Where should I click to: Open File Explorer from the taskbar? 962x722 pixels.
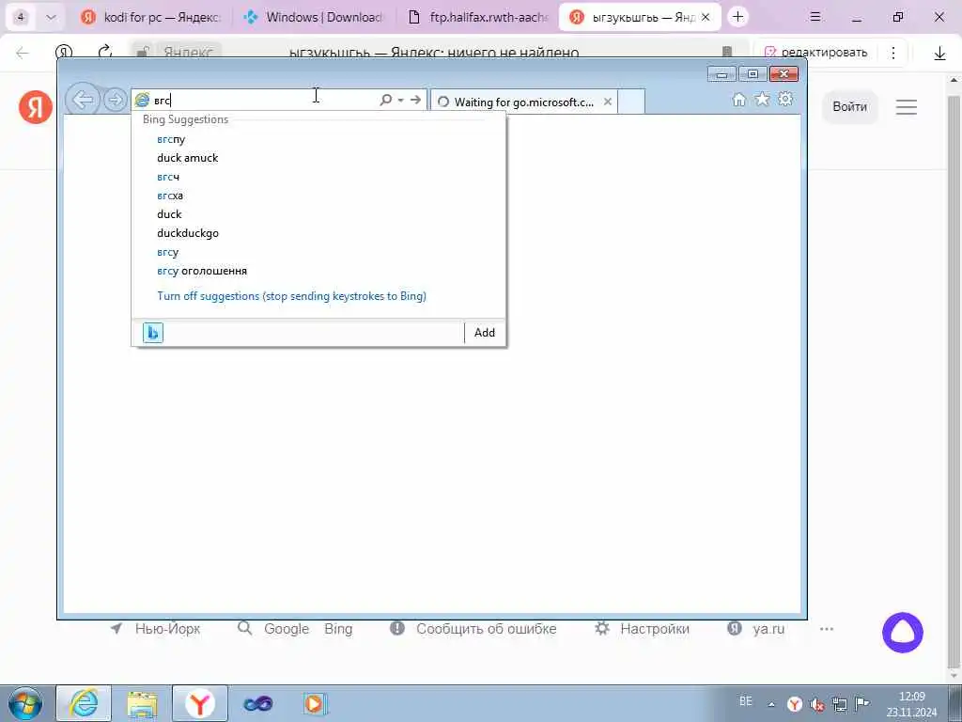143,703
